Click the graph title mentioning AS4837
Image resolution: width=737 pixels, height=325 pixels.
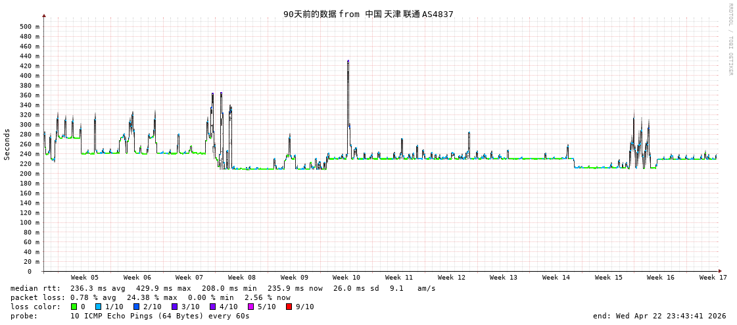368,14
